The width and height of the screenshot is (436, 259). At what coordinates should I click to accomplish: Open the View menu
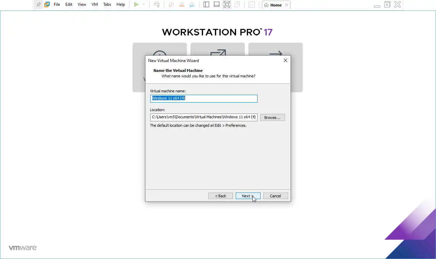click(82, 5)
